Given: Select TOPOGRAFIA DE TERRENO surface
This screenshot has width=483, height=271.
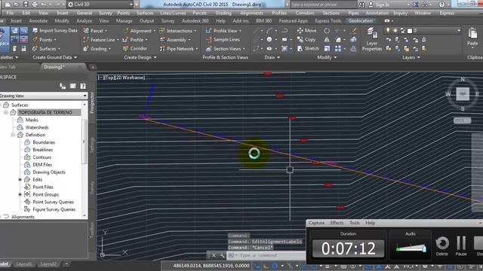Looking at the screenshot, I should pyautogui.click(x=45, y=112).
